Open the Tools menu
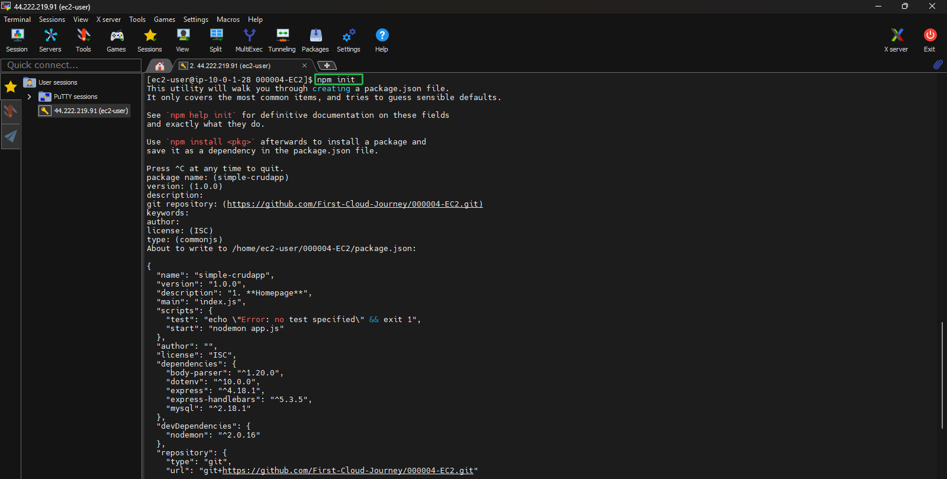The width and height of the screenshot is (947, 479). click(137, 20)
